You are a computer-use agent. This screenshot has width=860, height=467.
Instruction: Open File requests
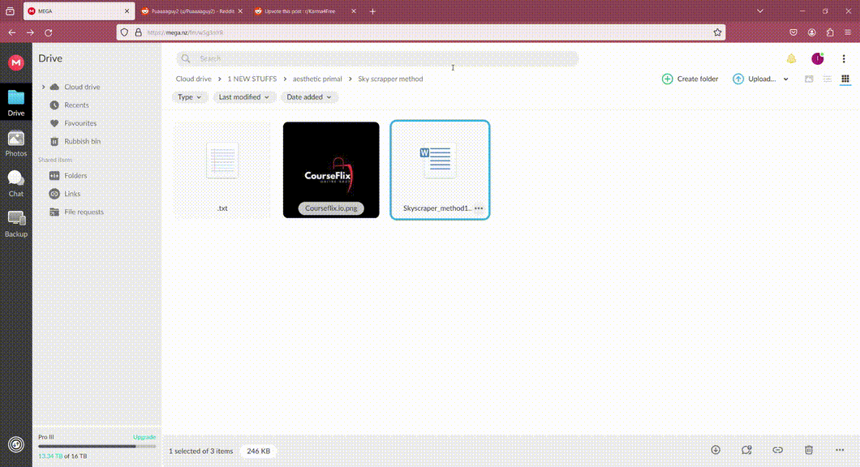[84, 212]
